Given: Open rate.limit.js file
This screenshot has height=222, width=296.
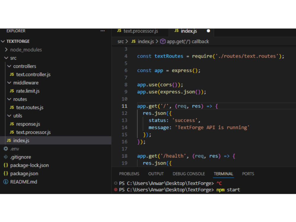Looking at the screenshot, I should point(28,91).
